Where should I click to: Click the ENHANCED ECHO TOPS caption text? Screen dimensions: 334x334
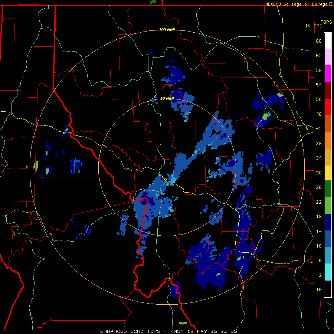(130, 331)
